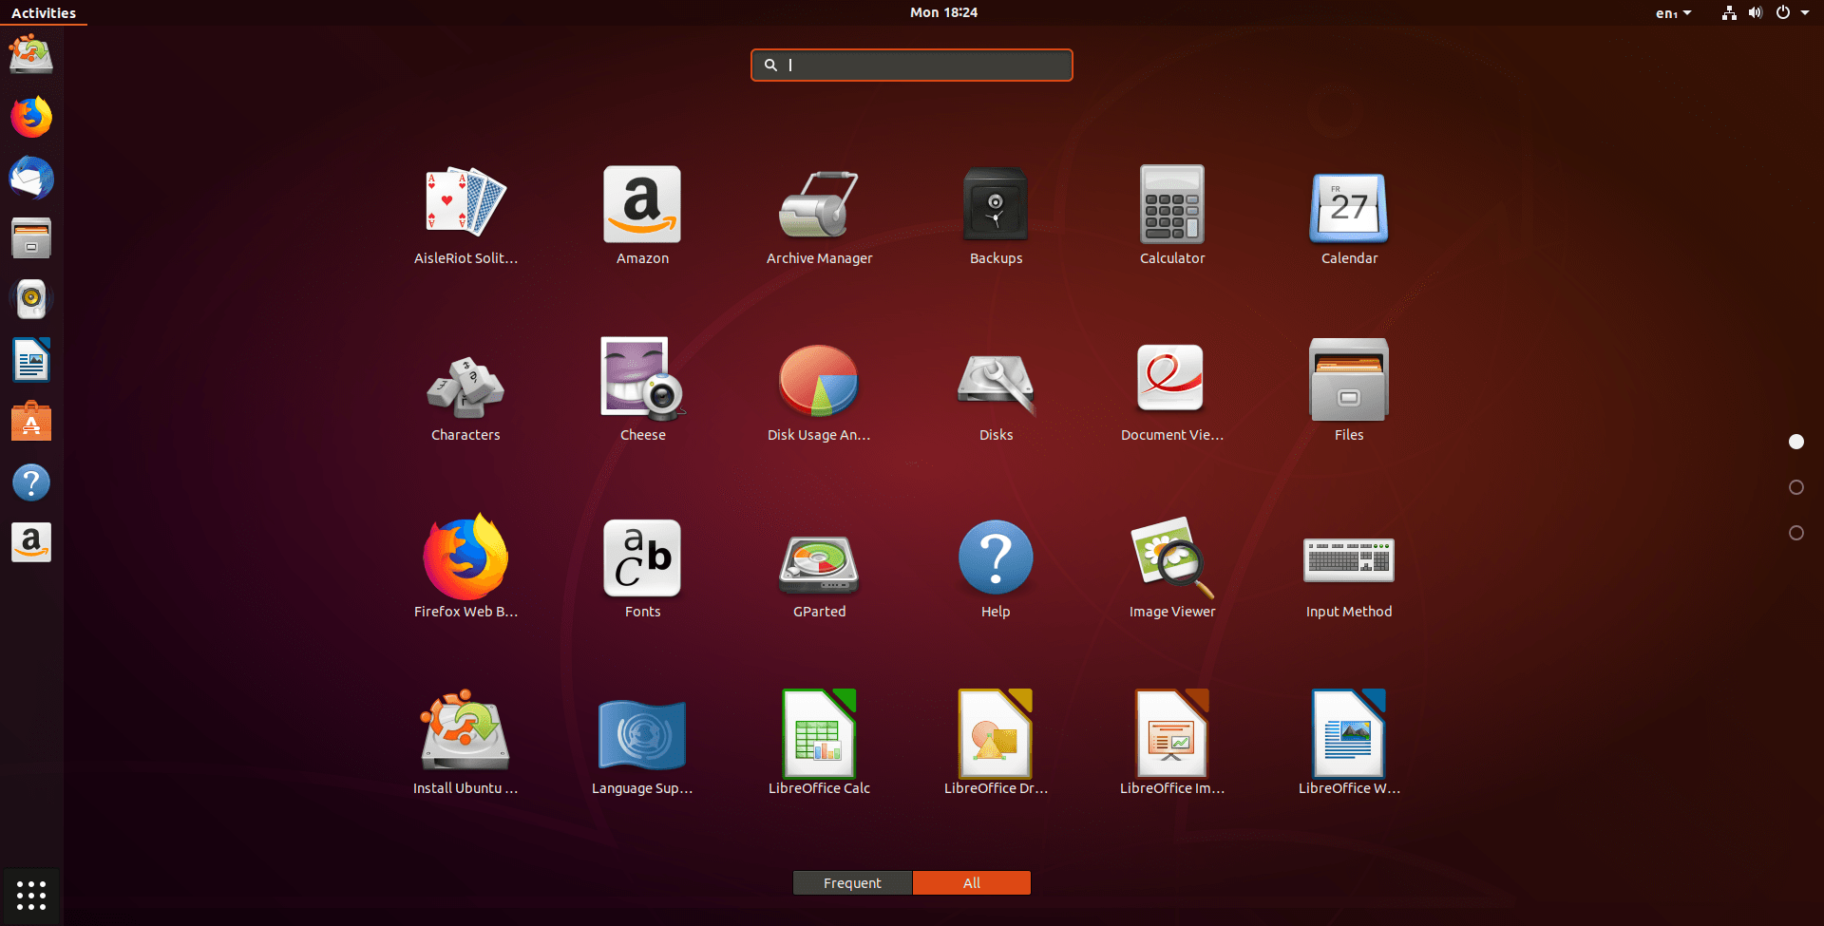This screenshot has height=926, width=1824.
Task: Open the Files app in the grid
Action: click(x=1349, y=391)
